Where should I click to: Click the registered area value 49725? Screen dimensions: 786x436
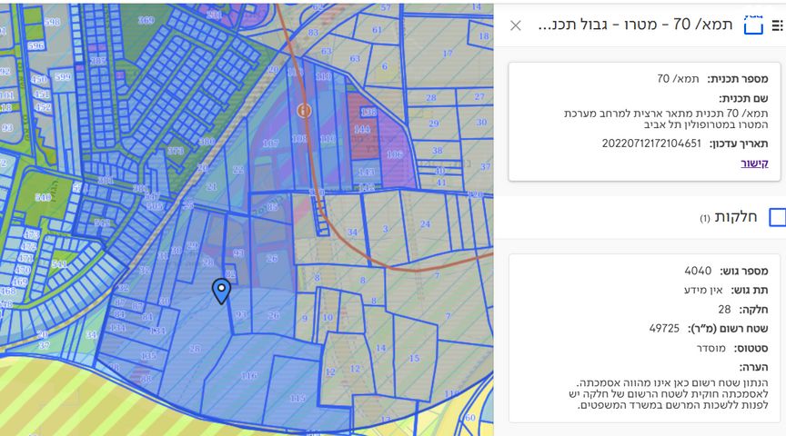[664, 329]
